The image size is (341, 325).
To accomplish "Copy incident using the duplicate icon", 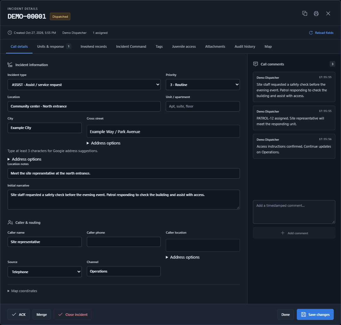I will pyautogui.click(x=305, y=14).
